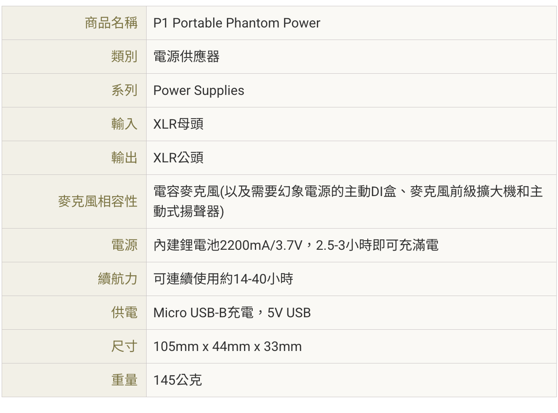The height and width of the screenshot is (413, 558).
Task: Select the 可連續使用約14-40小時 value
Action: pos(223,279)
